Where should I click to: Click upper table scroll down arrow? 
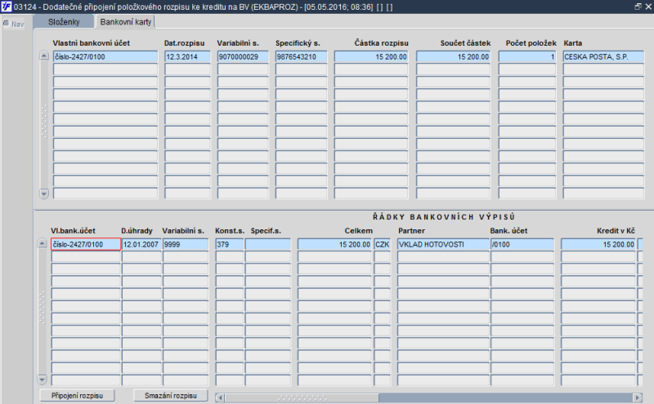[x=44, y=193]
